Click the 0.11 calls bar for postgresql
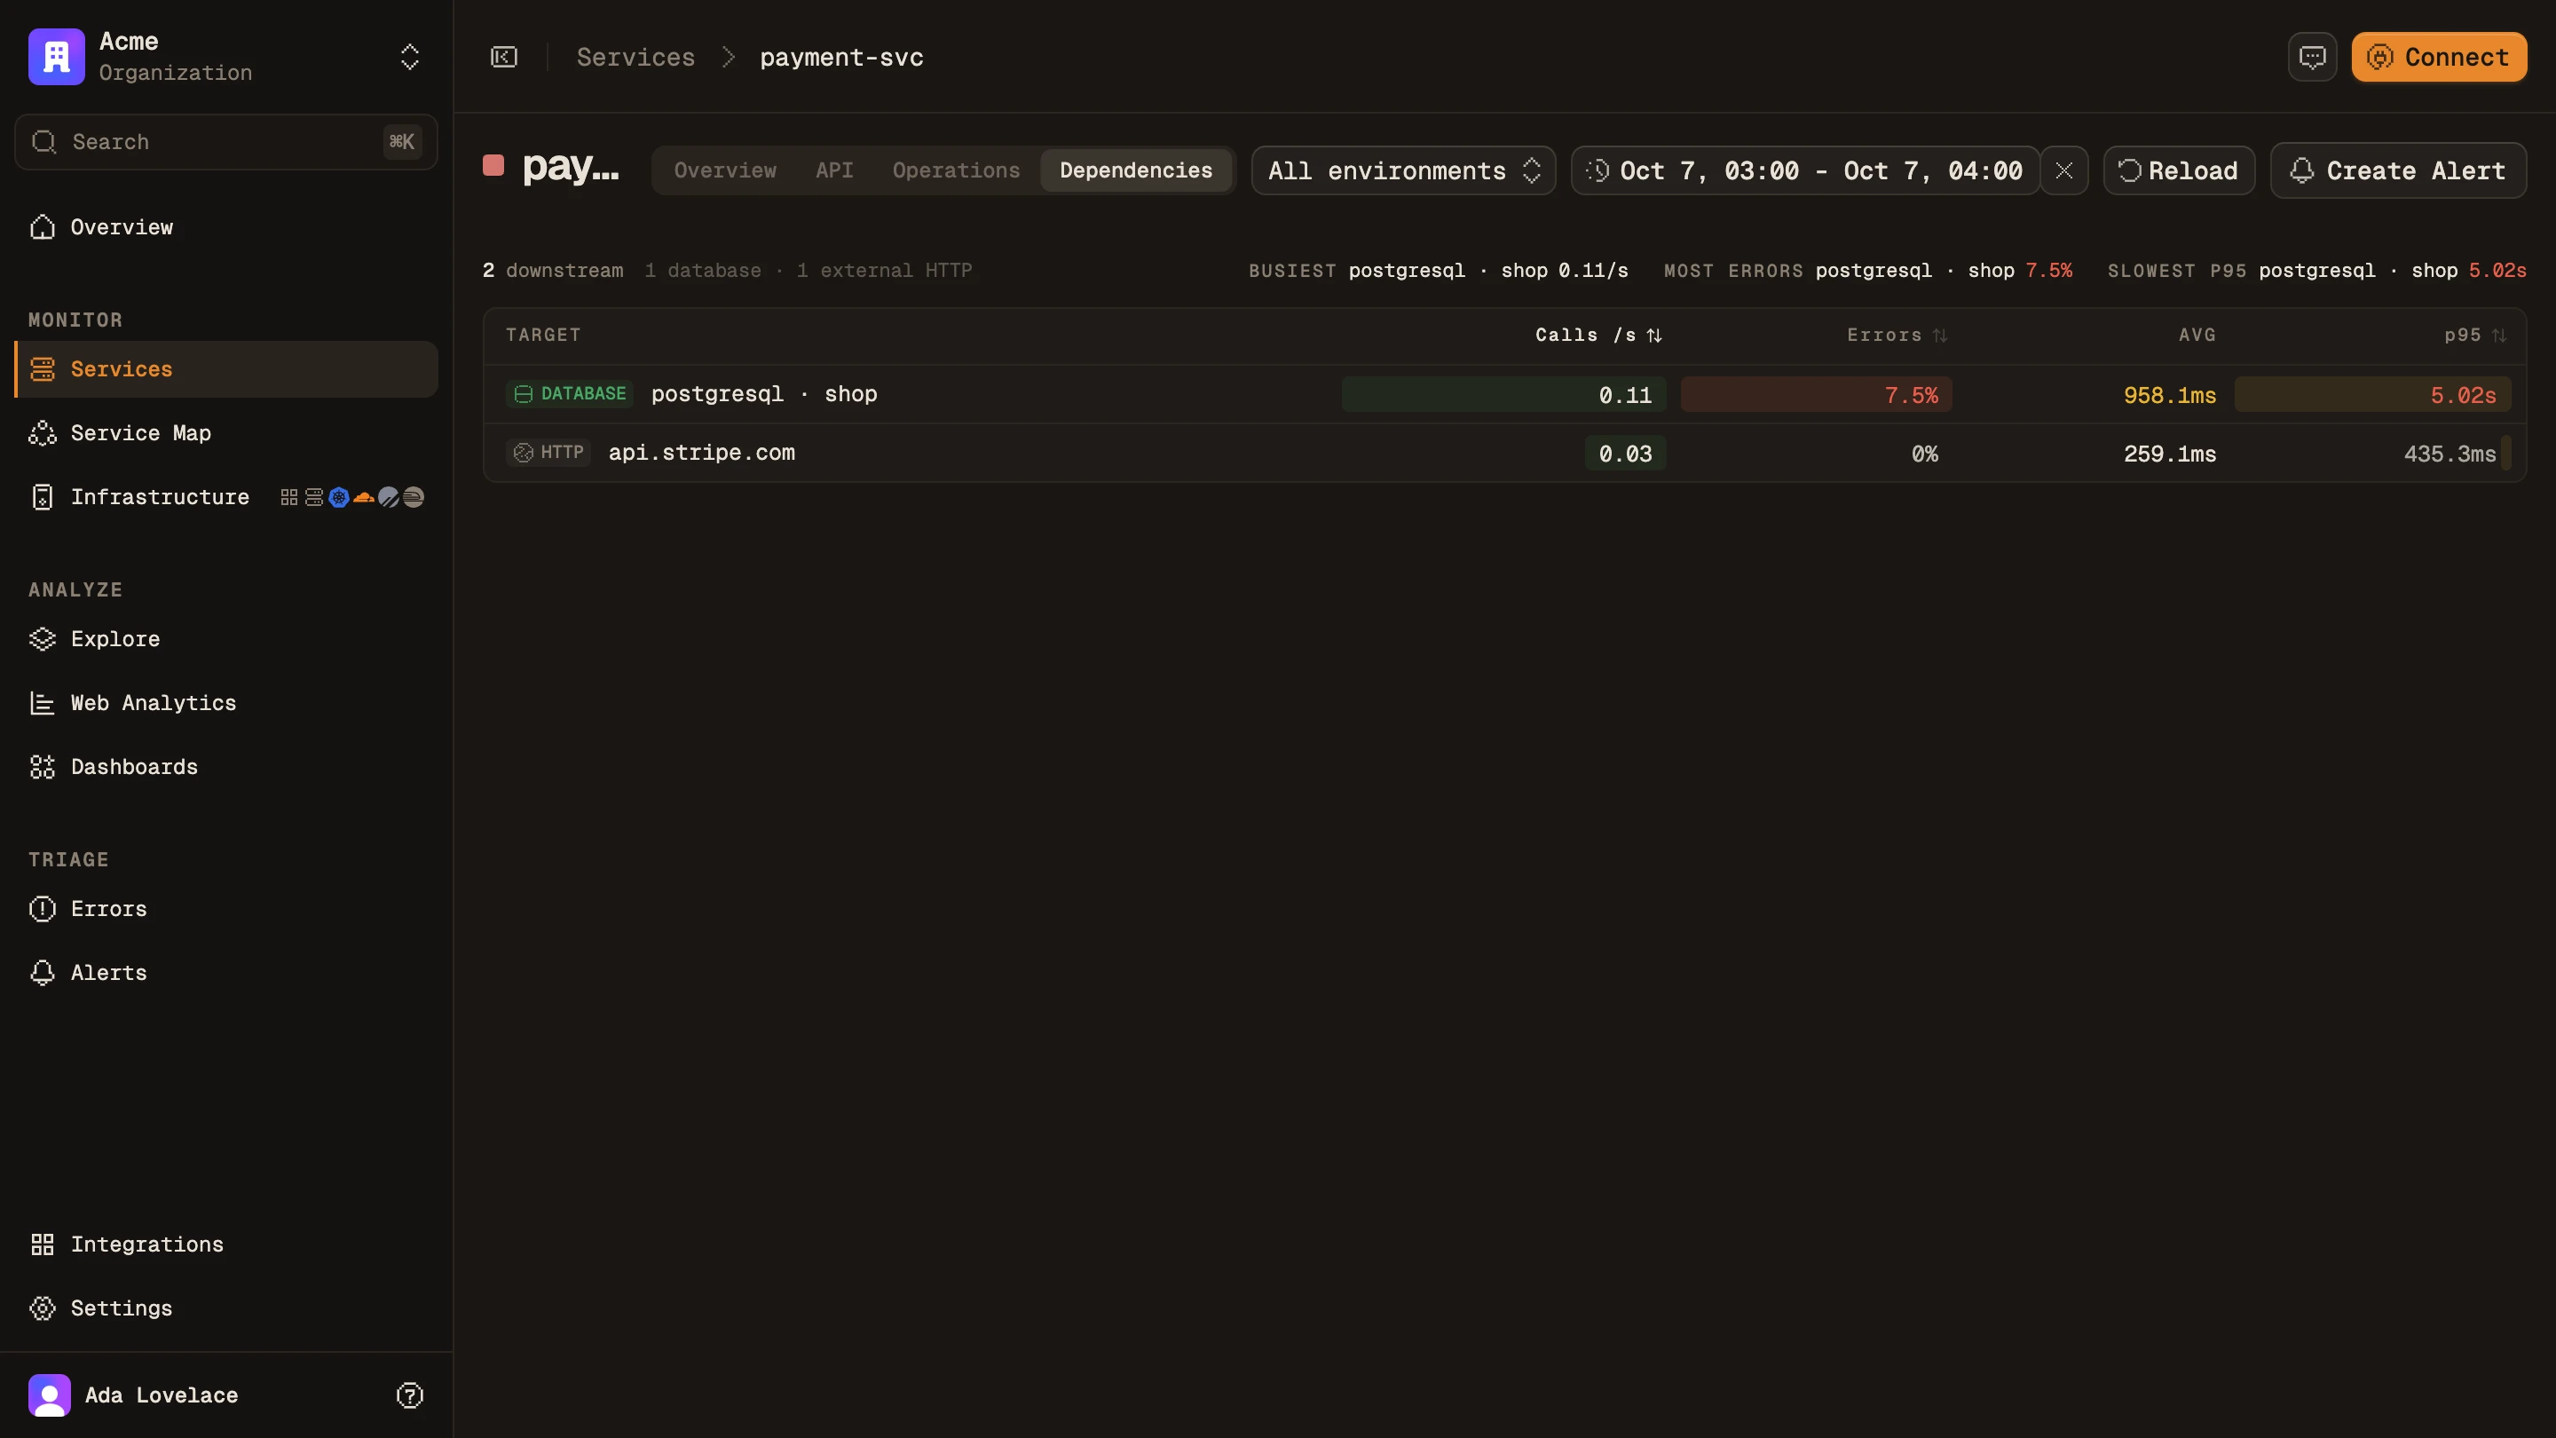Screen dimensions: 2556x1438 tap(1504, 394)
